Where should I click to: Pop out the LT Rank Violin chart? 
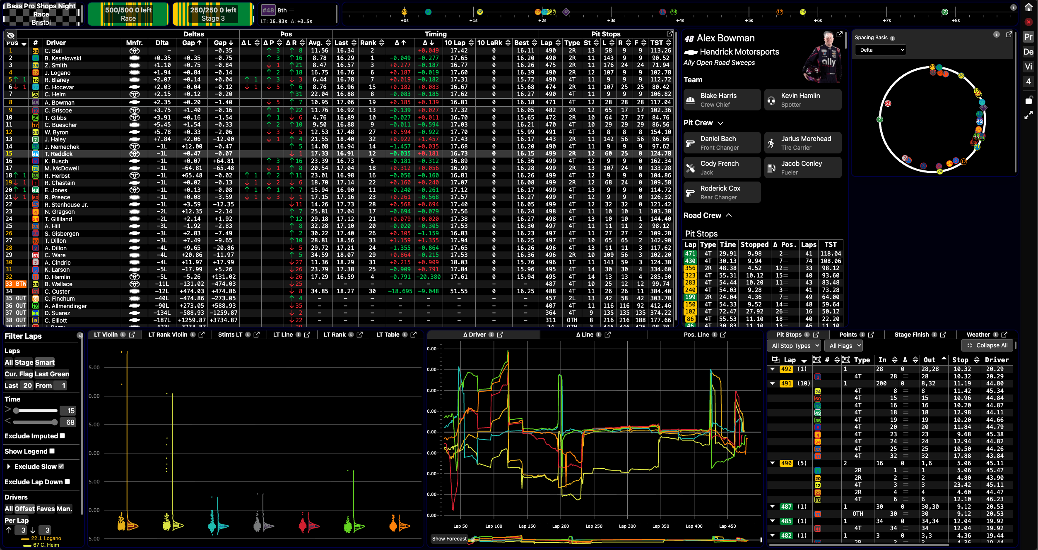tap(202, 335)
